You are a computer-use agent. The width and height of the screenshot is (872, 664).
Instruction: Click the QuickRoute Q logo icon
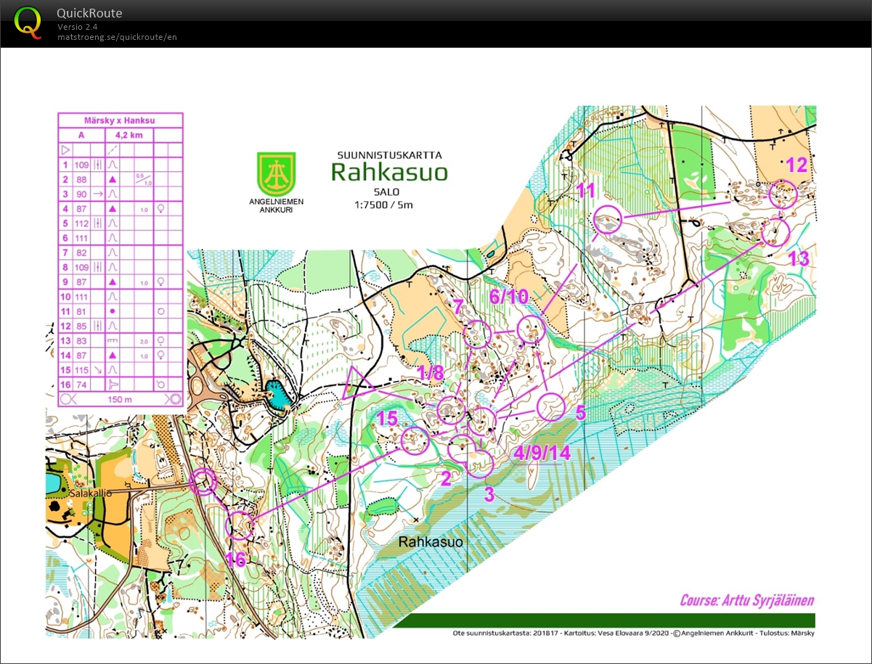tap(28, 22)
